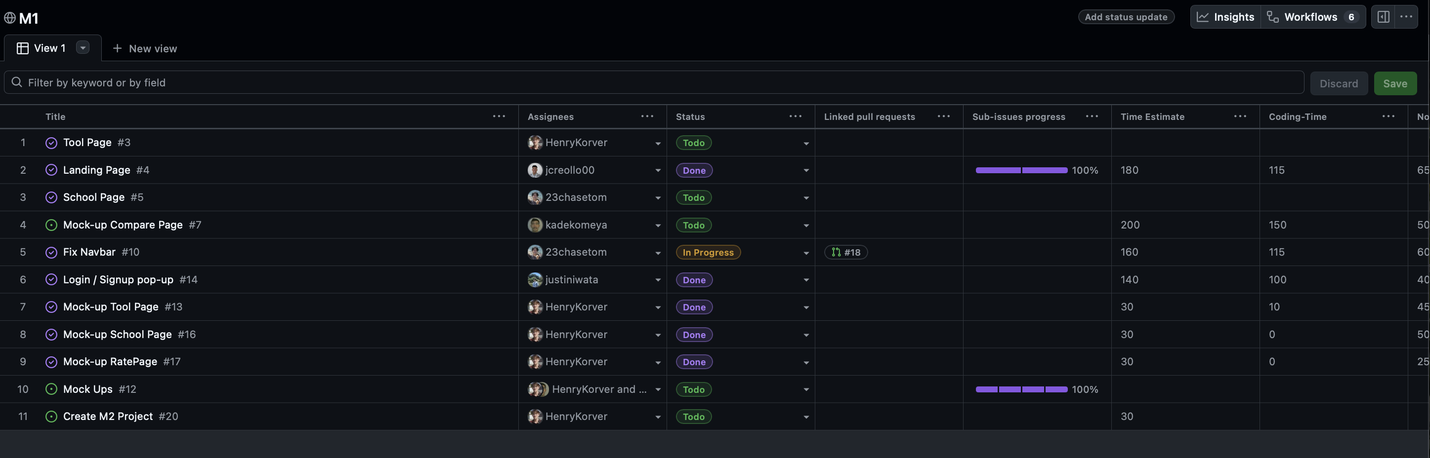1430x458 pixels.
Task: Click the closed-issue icon beside Tool Page
Action: coord(51,143)
